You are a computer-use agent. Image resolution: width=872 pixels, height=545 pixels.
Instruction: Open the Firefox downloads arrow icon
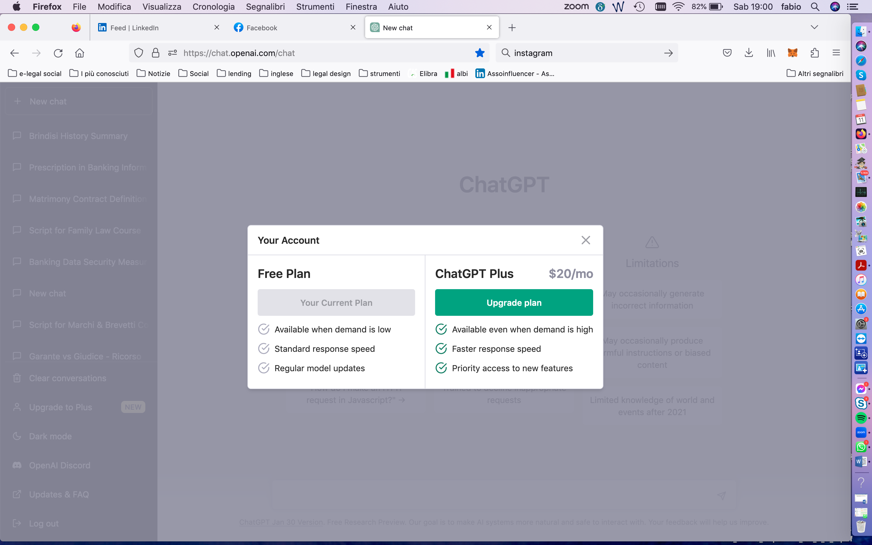pyautogui.click(x=749, y=53)
